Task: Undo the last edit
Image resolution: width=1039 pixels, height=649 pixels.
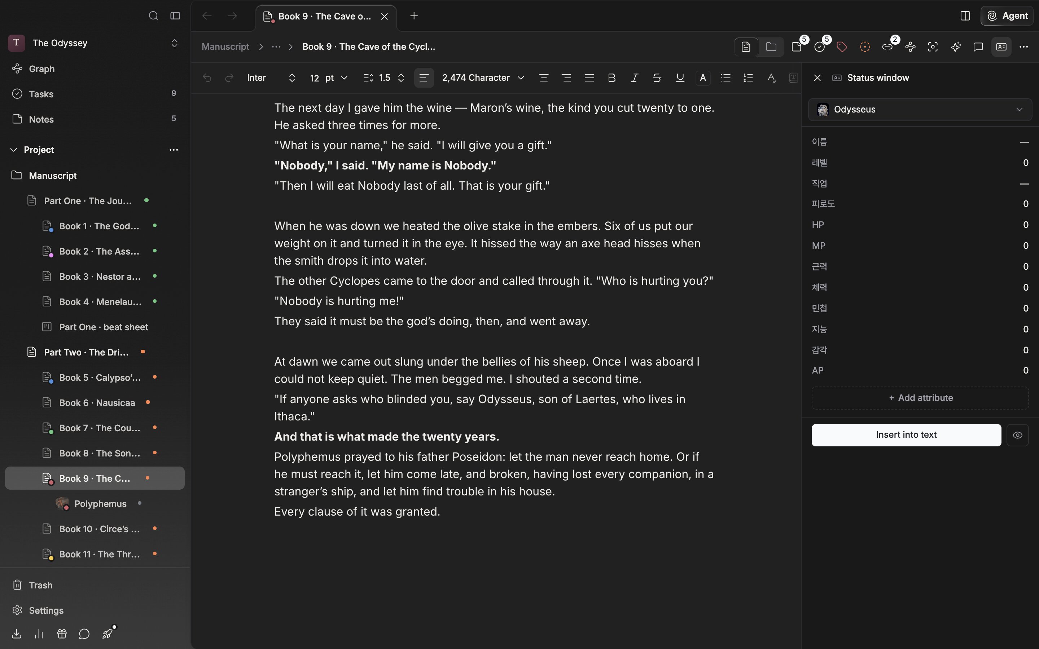Action: coord(207,78)
